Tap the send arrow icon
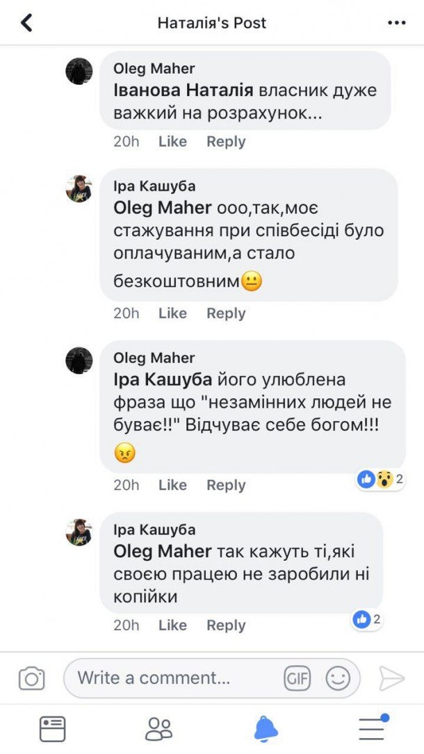Viewport: 424px width, 754px height. pyautogui.click(x=391, y=678)
